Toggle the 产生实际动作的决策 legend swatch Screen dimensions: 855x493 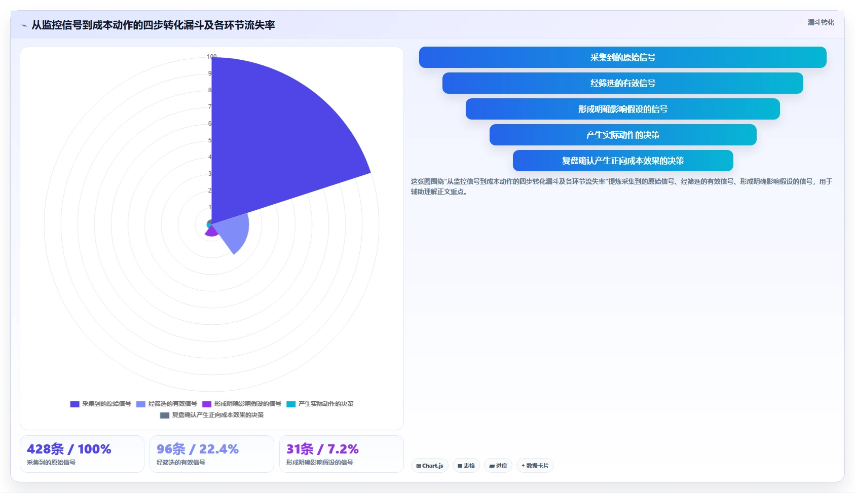(291, 404)
